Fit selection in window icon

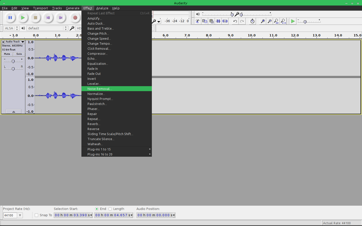coord(276,21)
